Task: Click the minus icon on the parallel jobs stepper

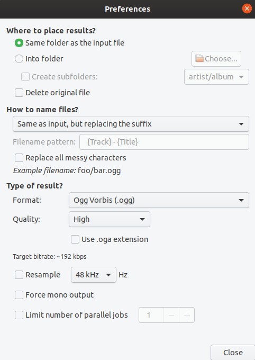Action: pos(171,315)
